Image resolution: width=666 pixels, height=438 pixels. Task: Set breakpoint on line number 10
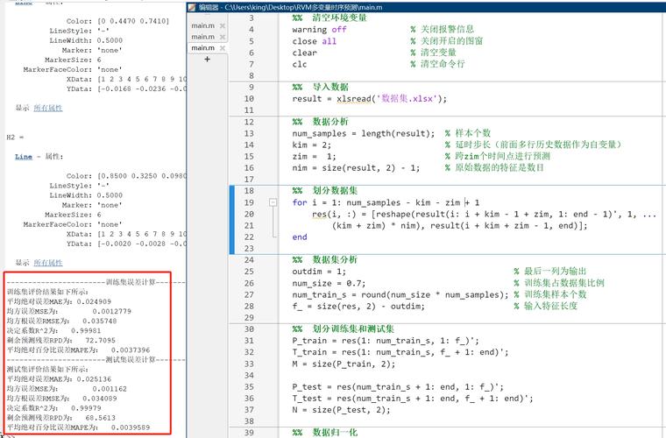click(x=250, y=99)
